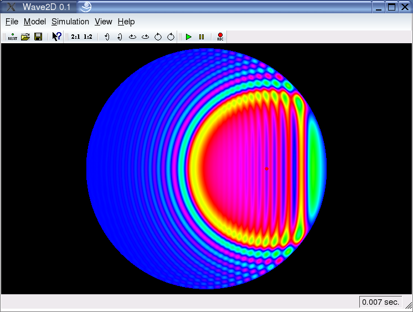Click the third rotation icon in the toolbar
Screen dimensions: 413x312
coord(132,37)
